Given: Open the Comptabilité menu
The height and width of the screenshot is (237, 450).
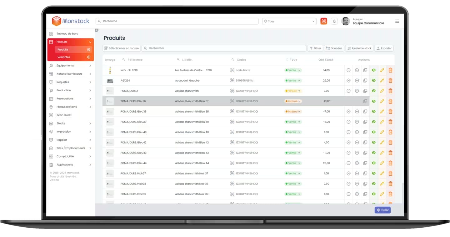Looking at the screenshot, I should (x=70, y=156).
